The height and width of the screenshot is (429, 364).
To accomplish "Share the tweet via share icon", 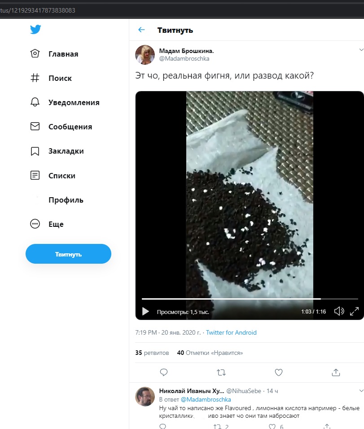I will [336, 372].
